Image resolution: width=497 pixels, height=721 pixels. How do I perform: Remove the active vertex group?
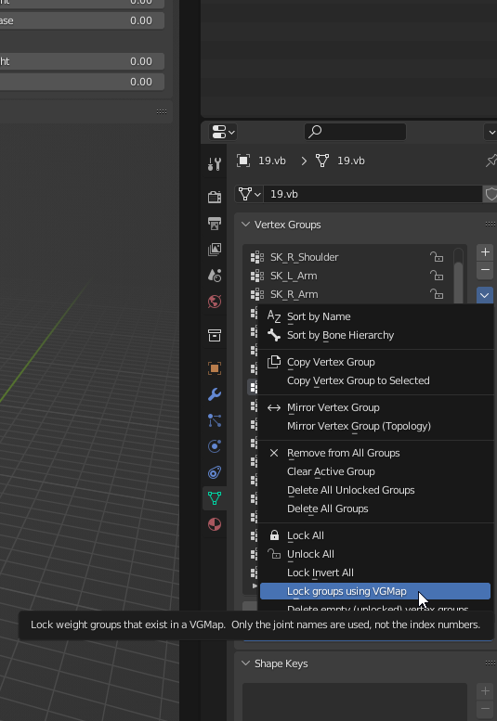(x=485, y=270)
